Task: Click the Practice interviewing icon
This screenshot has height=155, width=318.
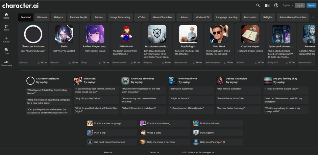Action: coord(143,123)
